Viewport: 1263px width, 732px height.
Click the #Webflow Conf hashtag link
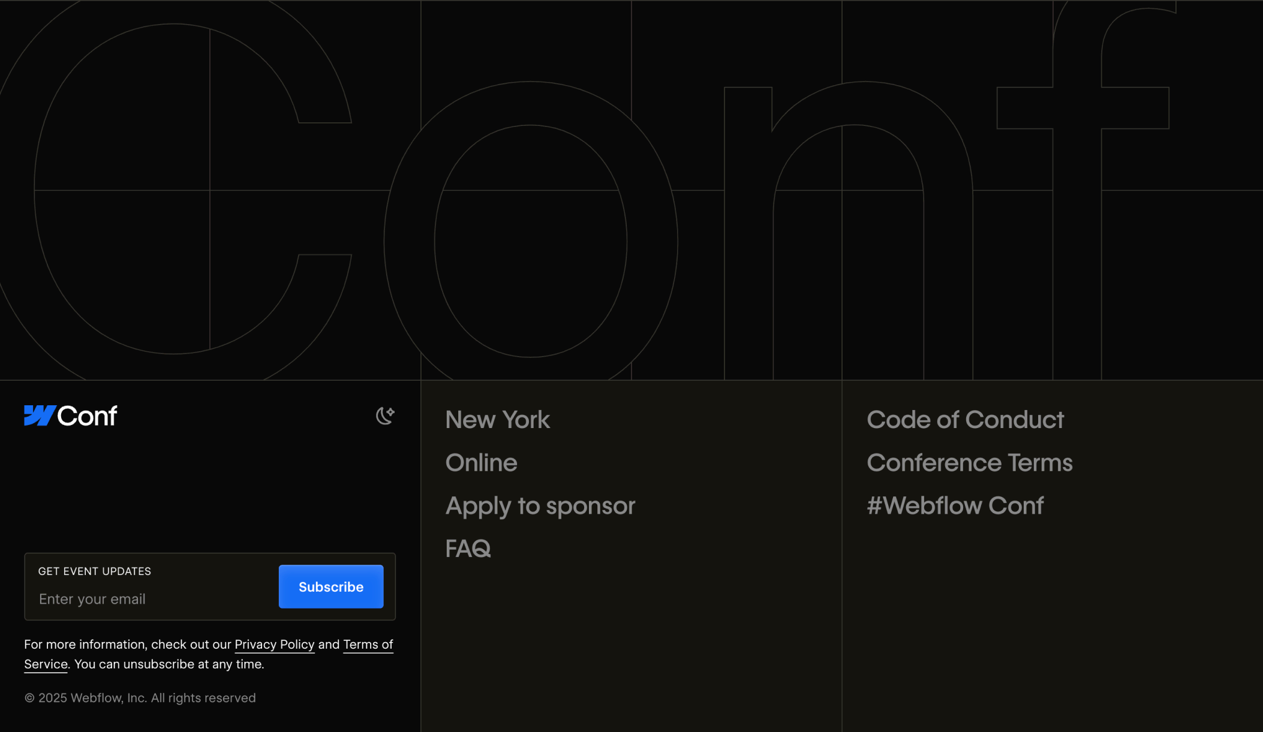[955, 506]
